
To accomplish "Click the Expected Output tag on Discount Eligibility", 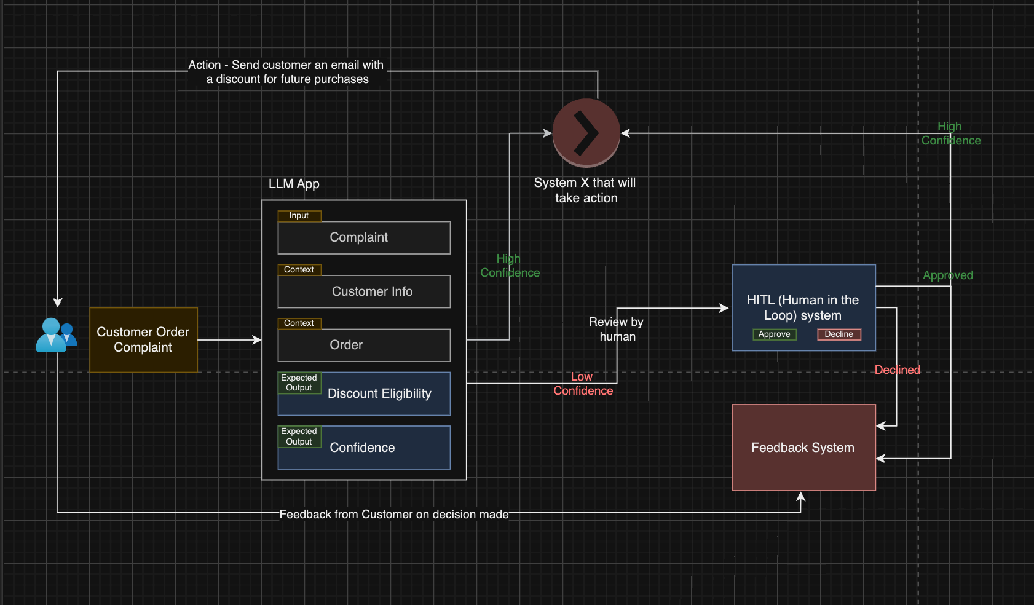I will (299, 382).
